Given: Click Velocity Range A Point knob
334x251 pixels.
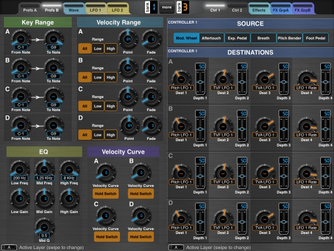Looking at the screenshot, I should pyautogui.click(x=128, y=39).
